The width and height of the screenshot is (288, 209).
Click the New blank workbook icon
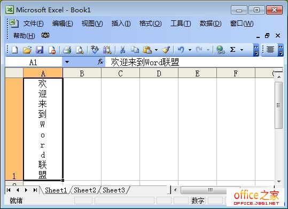point(15,50)
